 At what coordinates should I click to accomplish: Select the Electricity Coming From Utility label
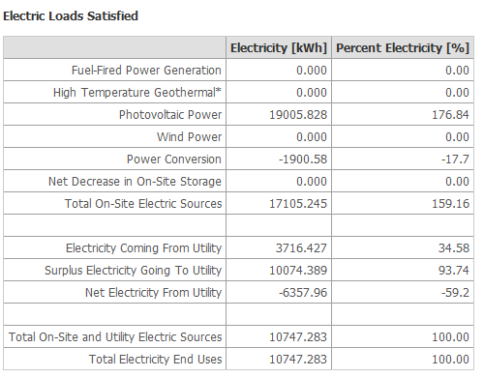click(x=143, y=247)
